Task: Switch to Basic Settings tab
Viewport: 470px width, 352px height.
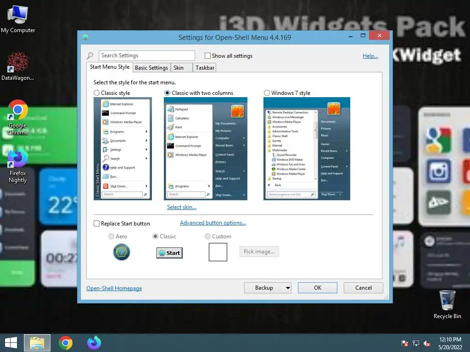Action: click(151, 68)
